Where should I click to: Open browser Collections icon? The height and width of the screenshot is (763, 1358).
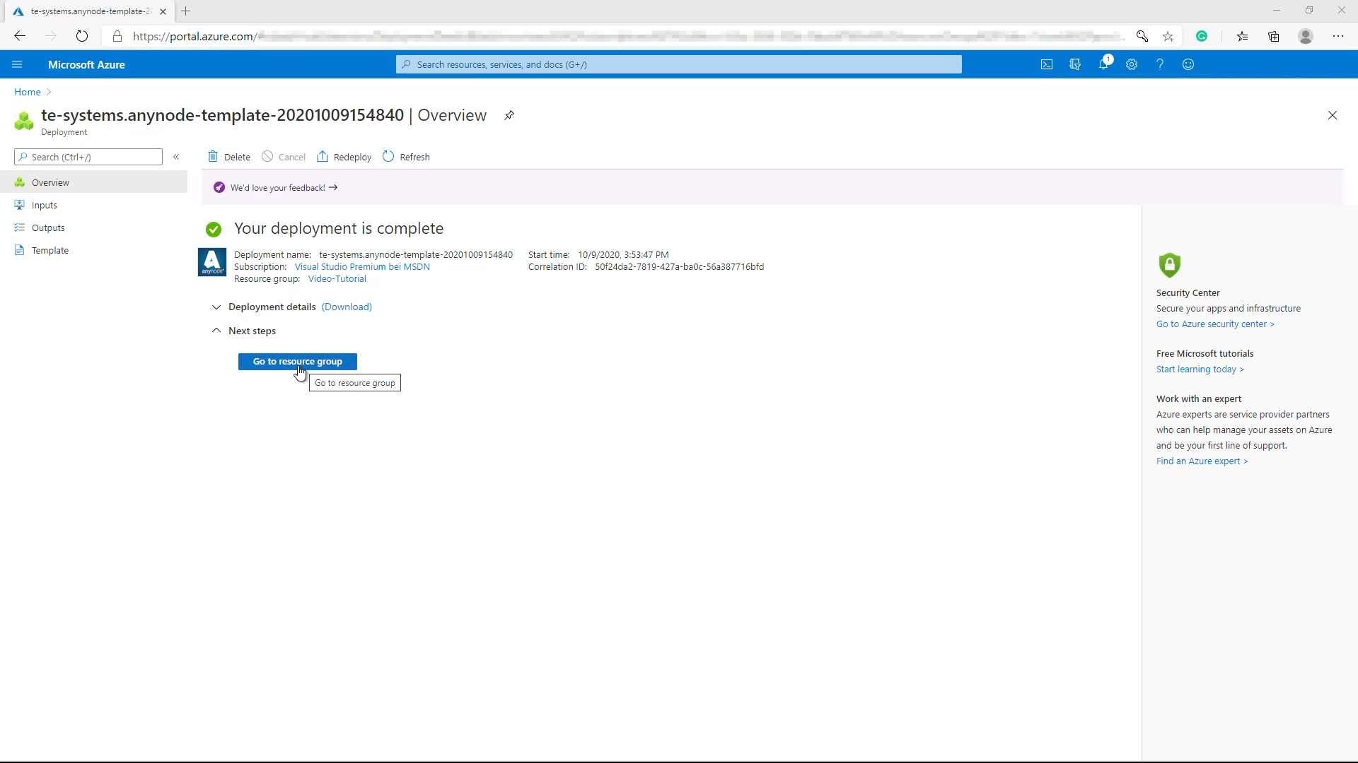tap(1274, 36)
